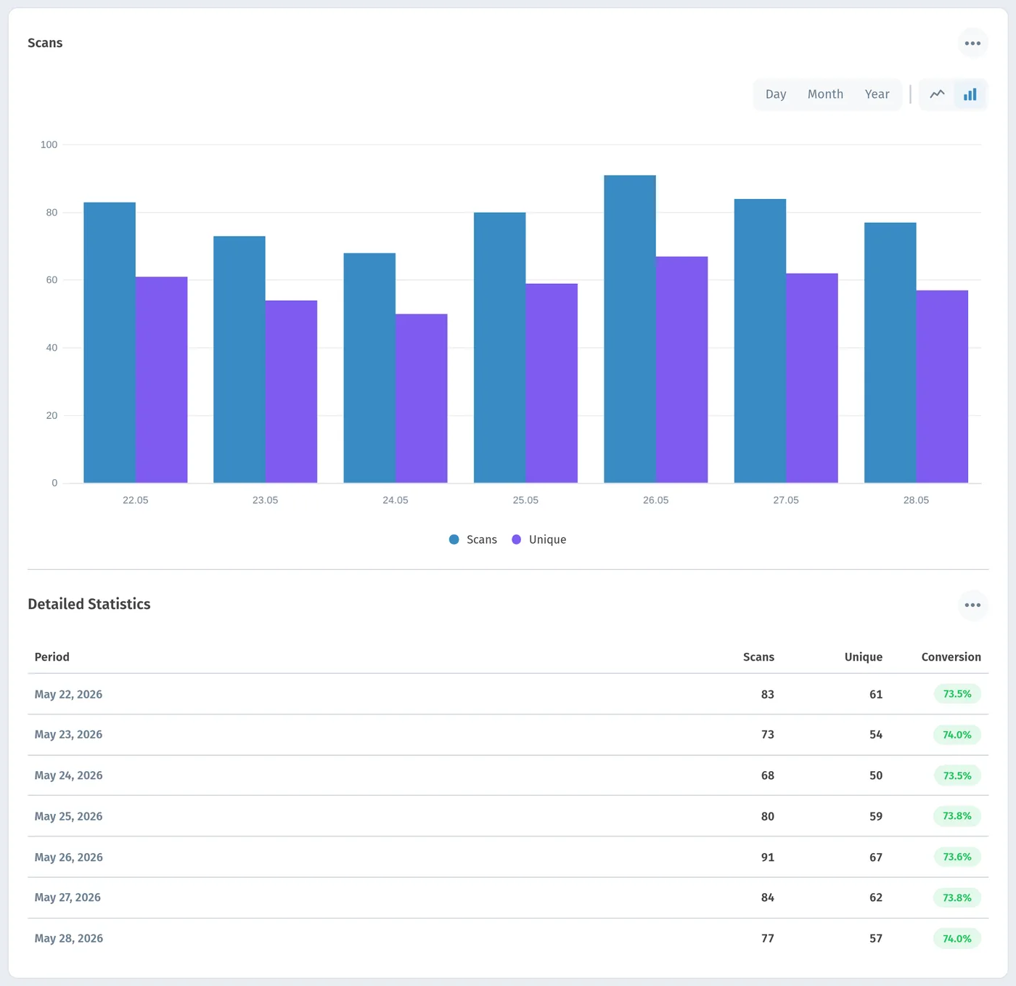Click the blue Scans bar for 27.05
This screenshot has height=986, width=1016.
coord(760,341)
